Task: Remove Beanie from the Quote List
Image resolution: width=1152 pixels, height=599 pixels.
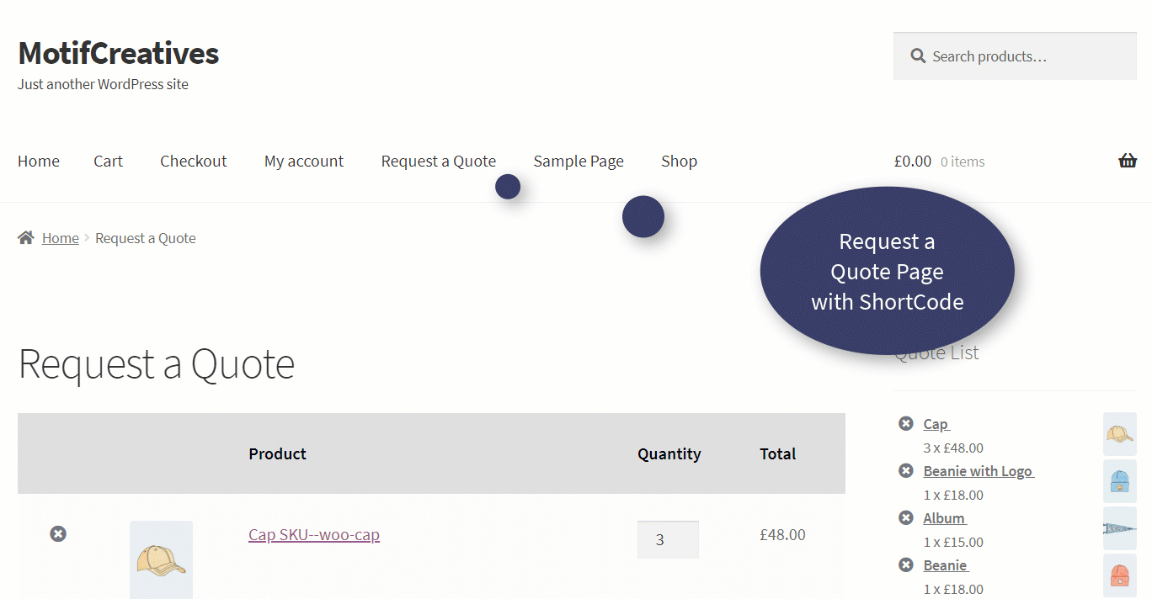Action: coord(905,565)
